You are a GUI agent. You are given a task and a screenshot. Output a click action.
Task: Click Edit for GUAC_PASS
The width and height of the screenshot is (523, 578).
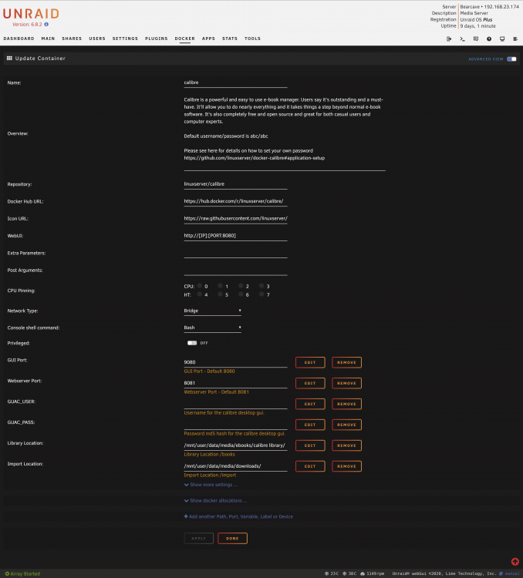pyautogui.click(x=310, y=425)
